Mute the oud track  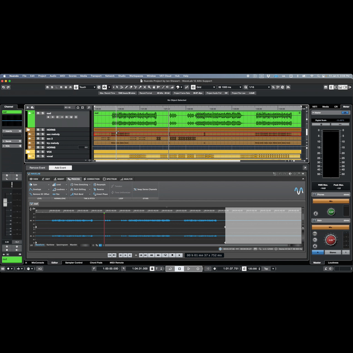click(x=38, y=113)
